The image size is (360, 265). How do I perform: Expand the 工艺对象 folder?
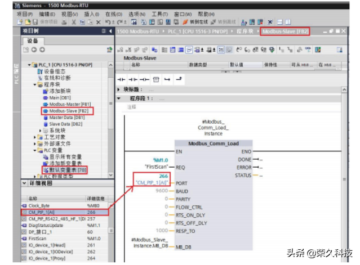coord(35,137)
